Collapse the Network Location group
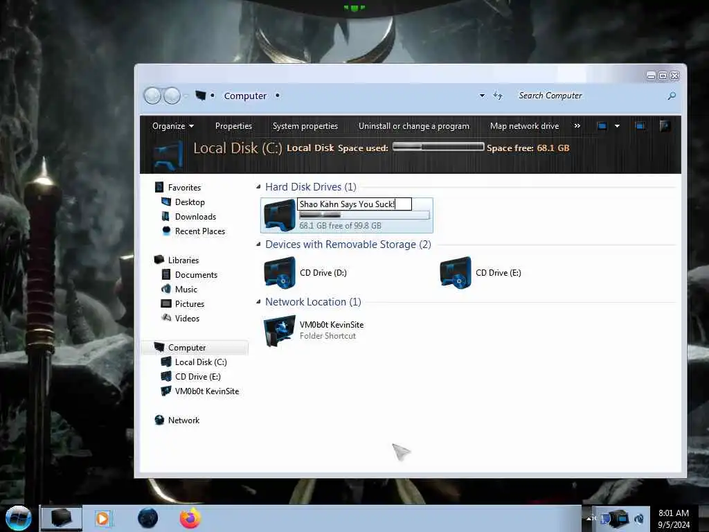Screen dimensions: 709x532 coord(258,301)
